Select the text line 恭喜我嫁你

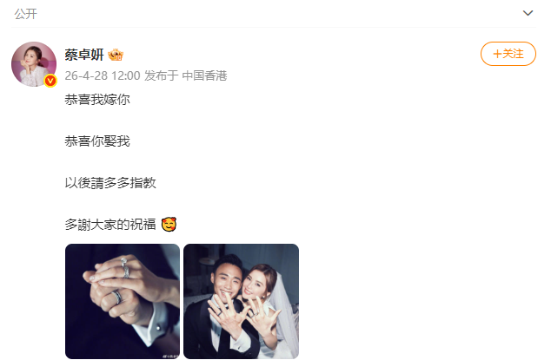[97, 100]
